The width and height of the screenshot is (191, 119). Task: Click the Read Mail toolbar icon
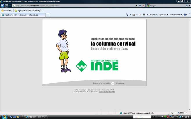pyautogui.click(x=140, y=15)
